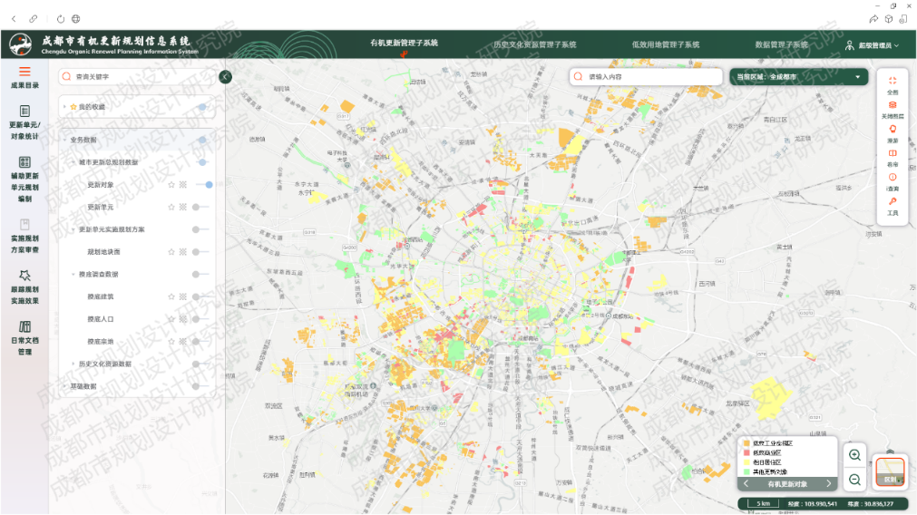
Task: Turn on the 更新单元 layer switch
Action: (x=200, y=207)
